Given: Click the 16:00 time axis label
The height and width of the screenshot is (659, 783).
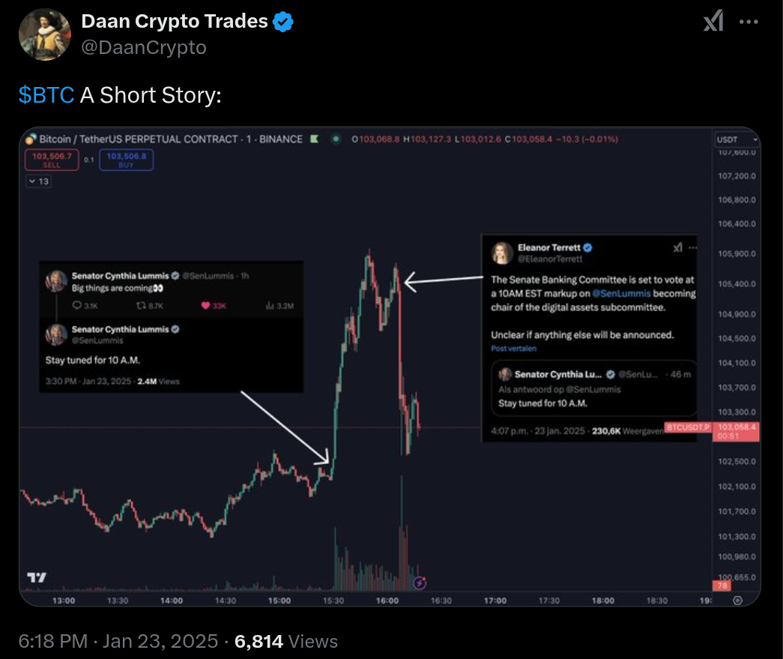Looking at the screenshot, I should pos(387,601).
